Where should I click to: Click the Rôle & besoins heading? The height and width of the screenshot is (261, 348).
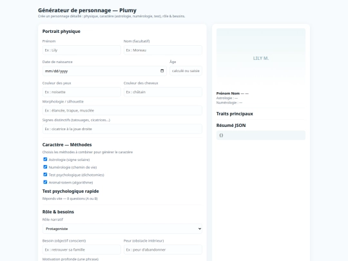point(58,212)
